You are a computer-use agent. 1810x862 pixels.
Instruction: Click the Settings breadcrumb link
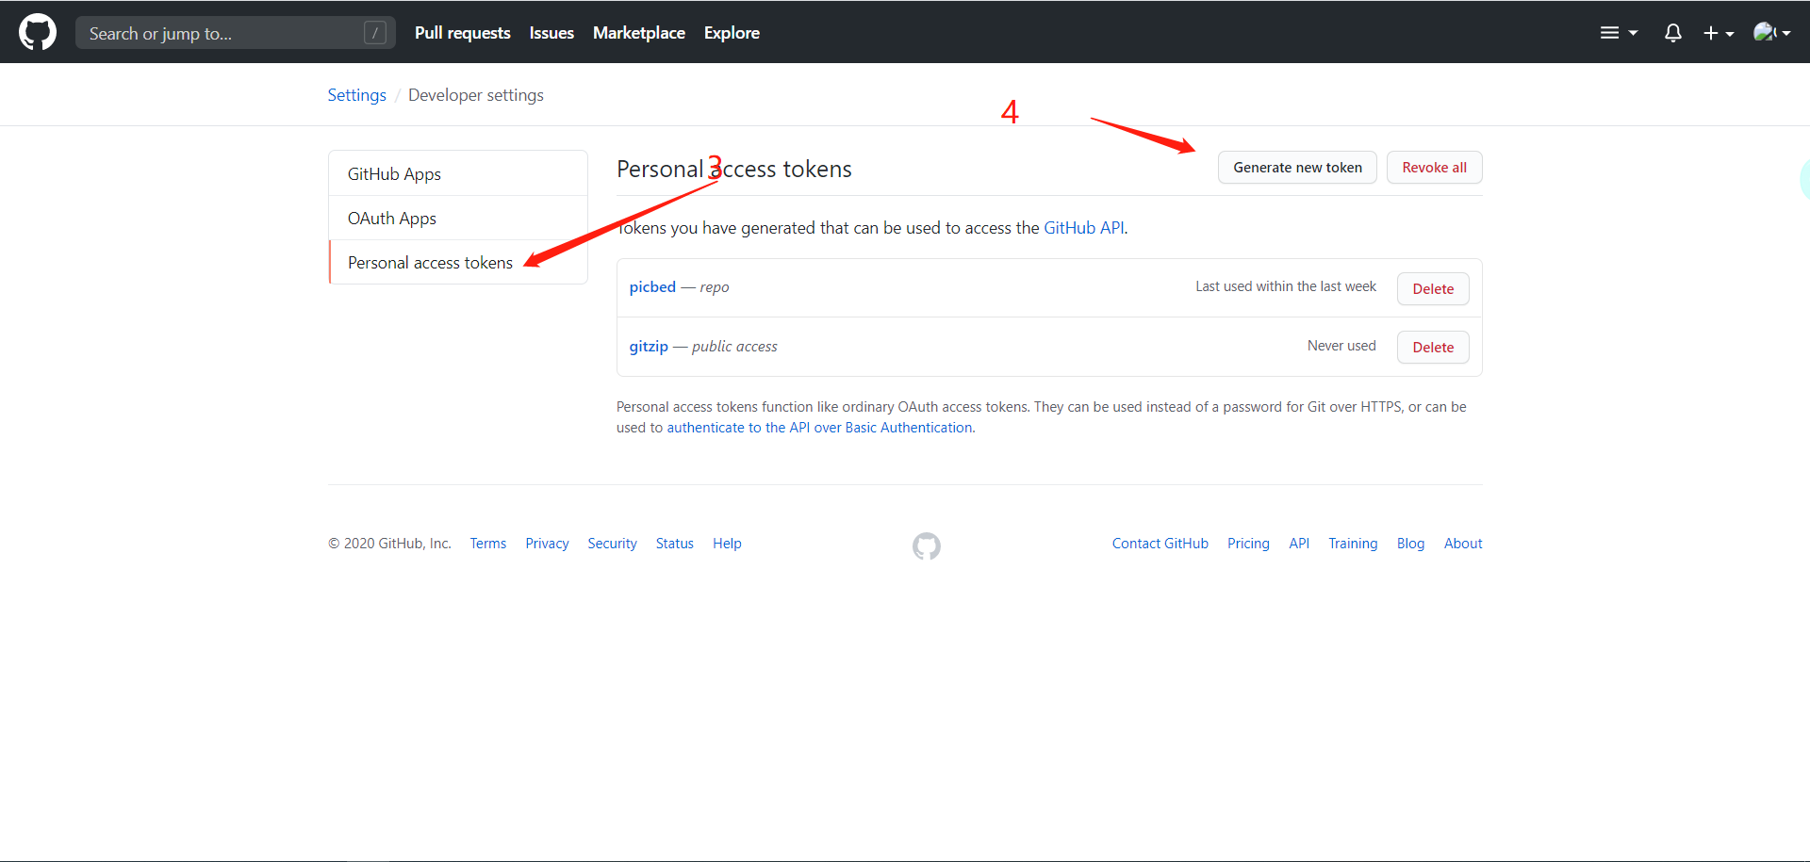(x=356, y=95)
